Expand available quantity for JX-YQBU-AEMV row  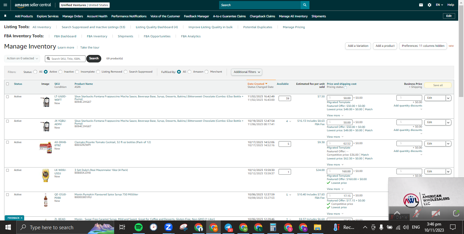(289, 121)
